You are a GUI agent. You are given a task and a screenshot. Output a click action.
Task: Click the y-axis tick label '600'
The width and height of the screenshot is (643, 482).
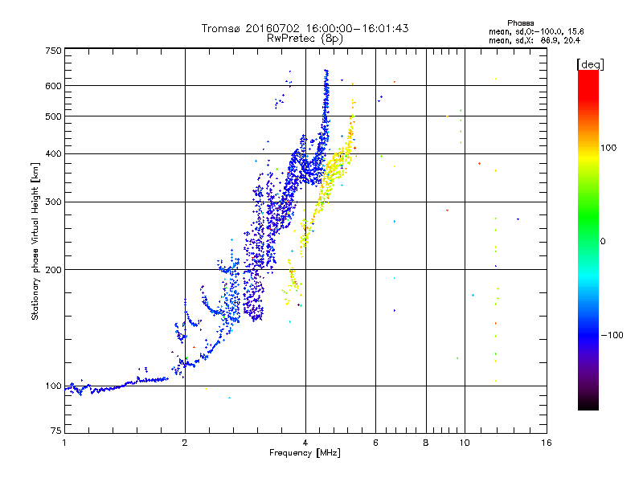pyautogui.click(x=53, y=86)
